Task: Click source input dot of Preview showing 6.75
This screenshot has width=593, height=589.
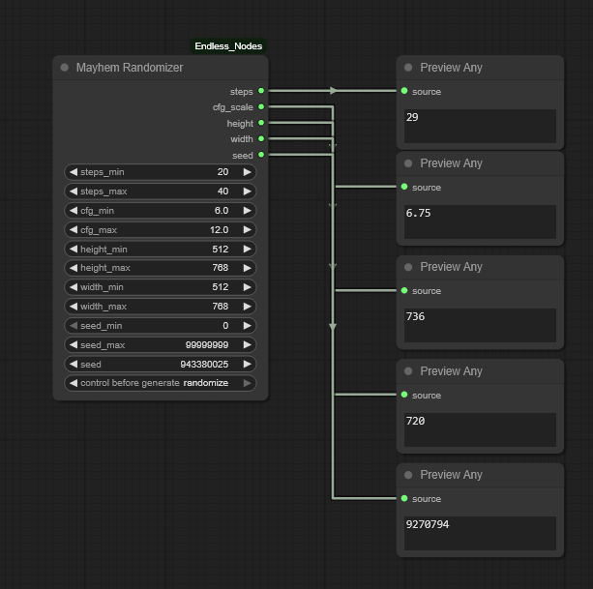Action: click(404, 188)
